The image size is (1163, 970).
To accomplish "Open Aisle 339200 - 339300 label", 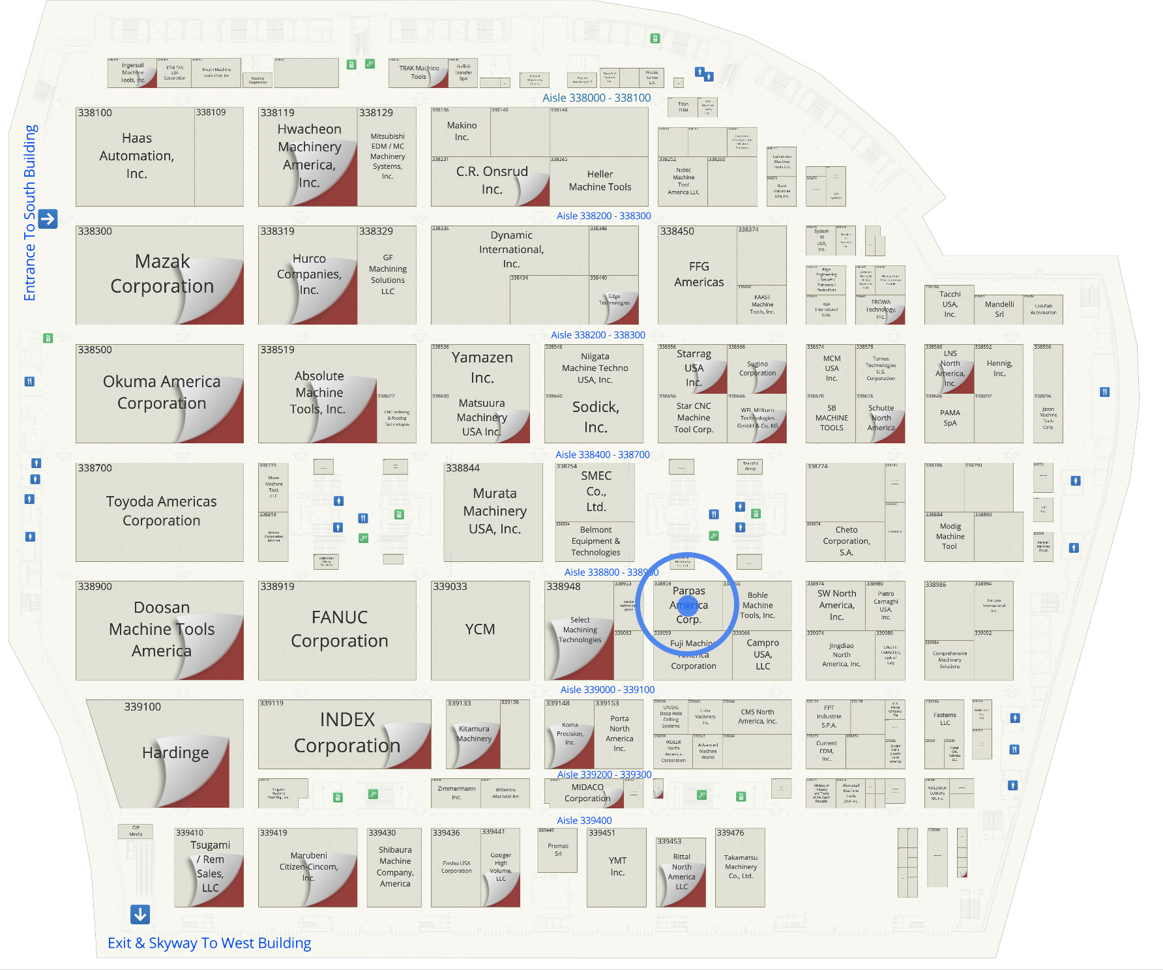I will point(604,774).
